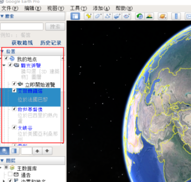
Task: Open the 大峡谷 place link
Action: (x=25, y=128)
